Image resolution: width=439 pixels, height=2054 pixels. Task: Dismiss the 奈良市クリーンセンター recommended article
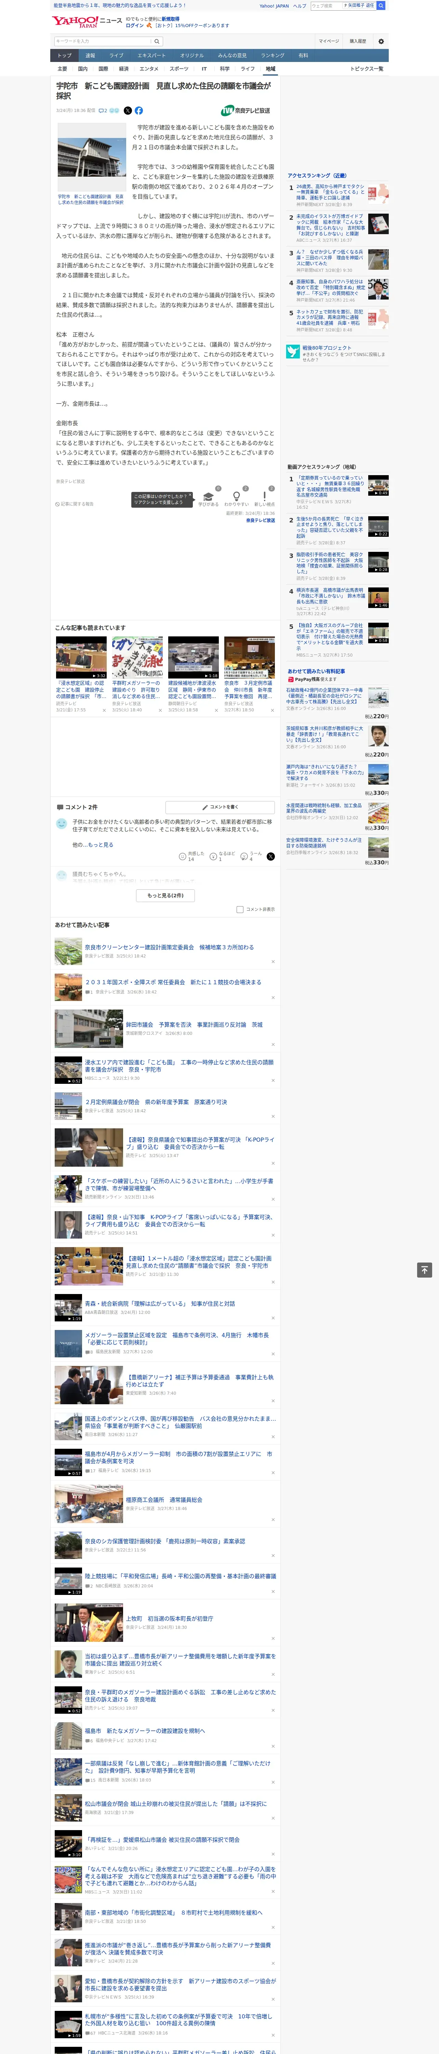(273, 962)
